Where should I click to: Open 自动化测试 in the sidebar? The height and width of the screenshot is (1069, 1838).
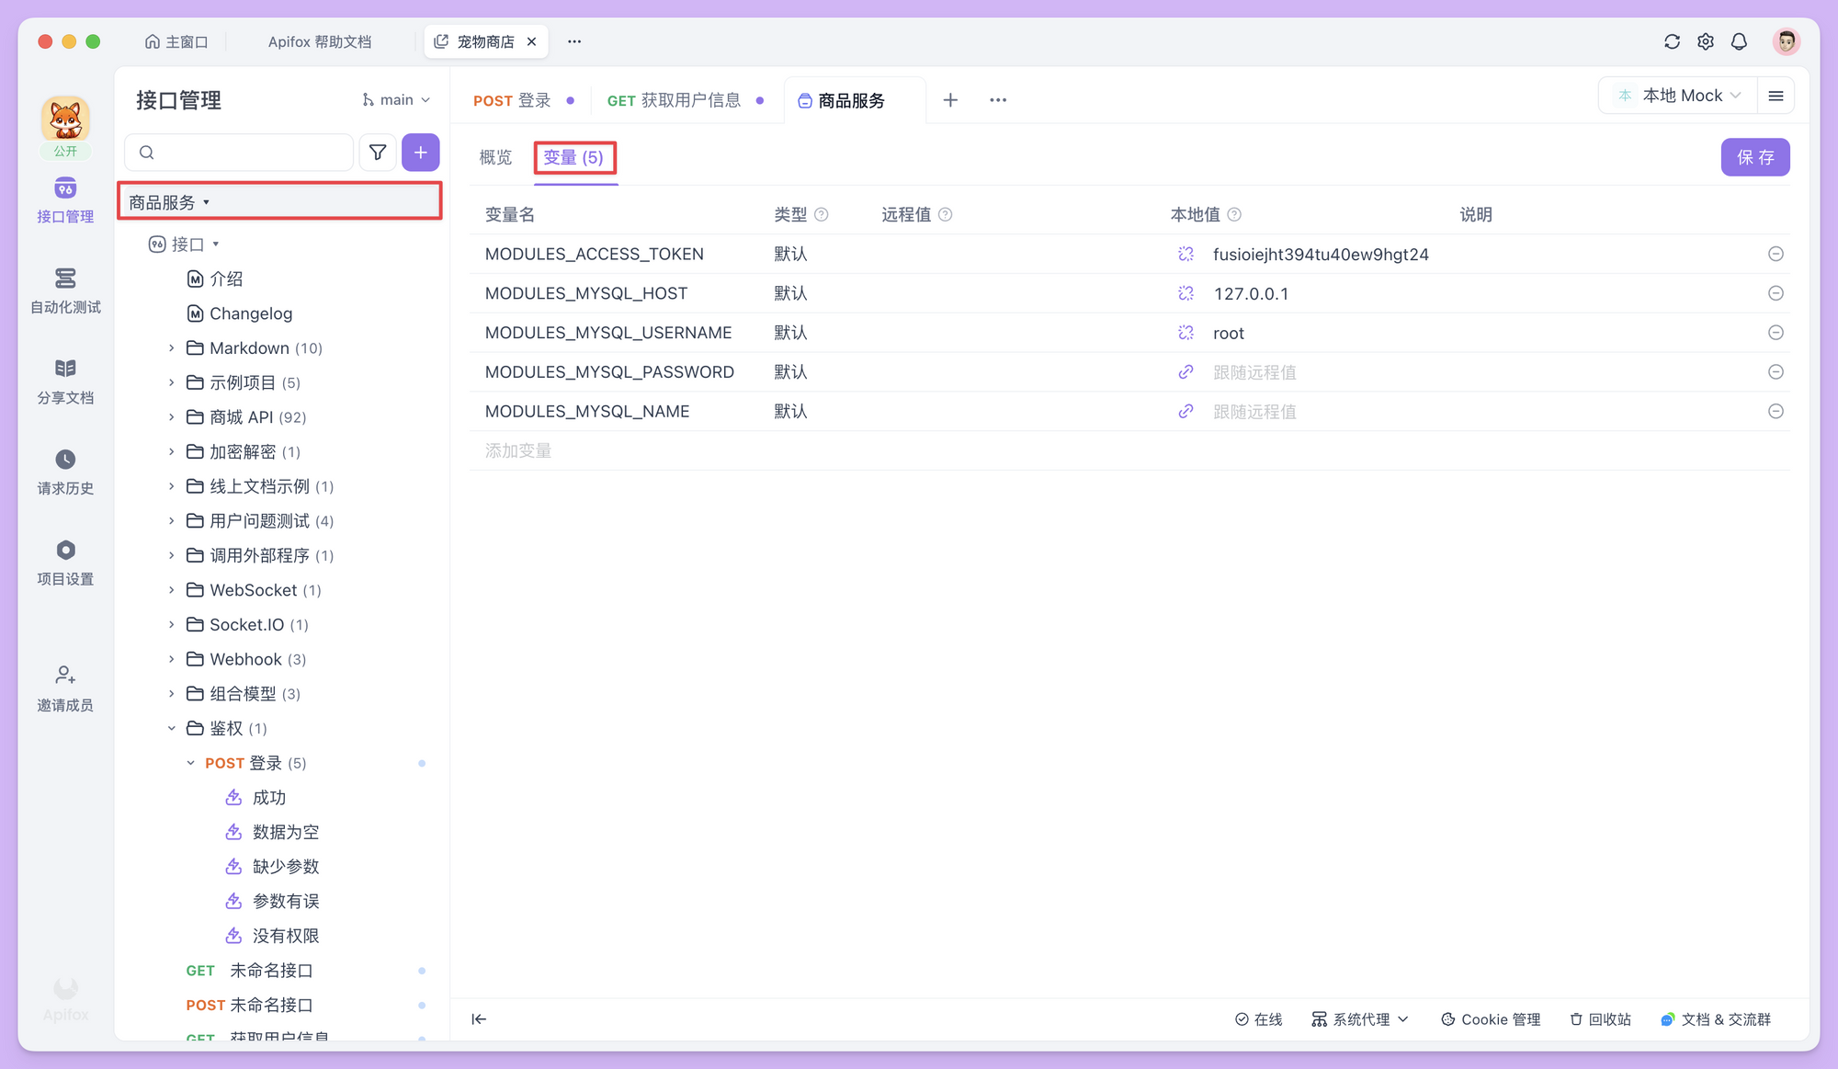[65, 290]
